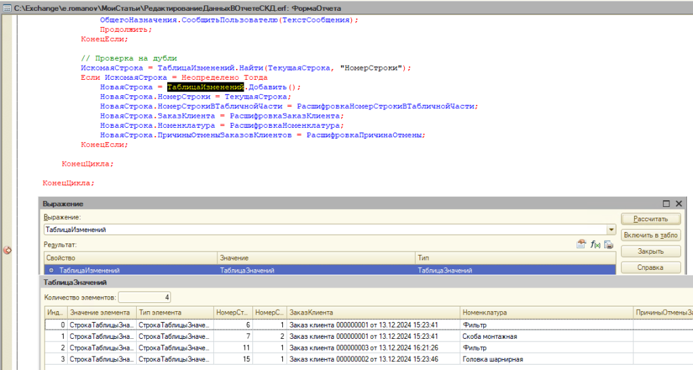Click the Номенклатура column header
The image size is (693, 370).
pyautogui.click(x=545, y=313)
